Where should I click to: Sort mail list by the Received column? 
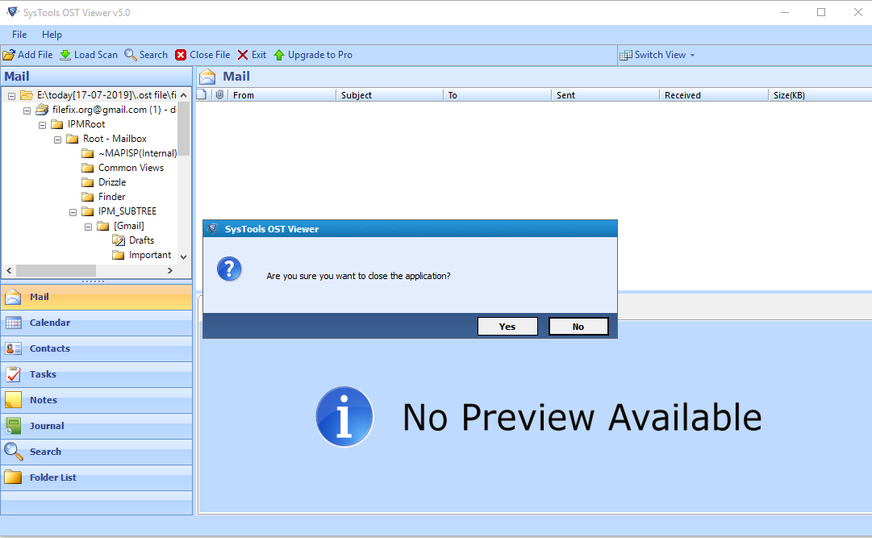pyautogui.click(x=714, y=95)
